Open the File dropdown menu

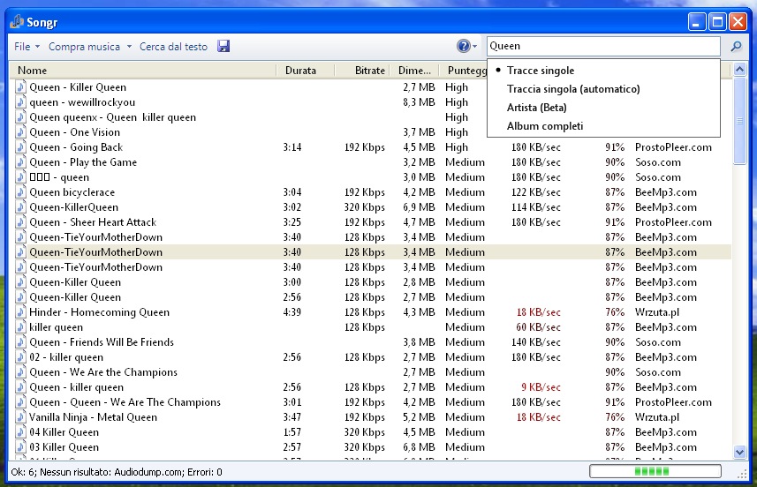click(26, 47)
